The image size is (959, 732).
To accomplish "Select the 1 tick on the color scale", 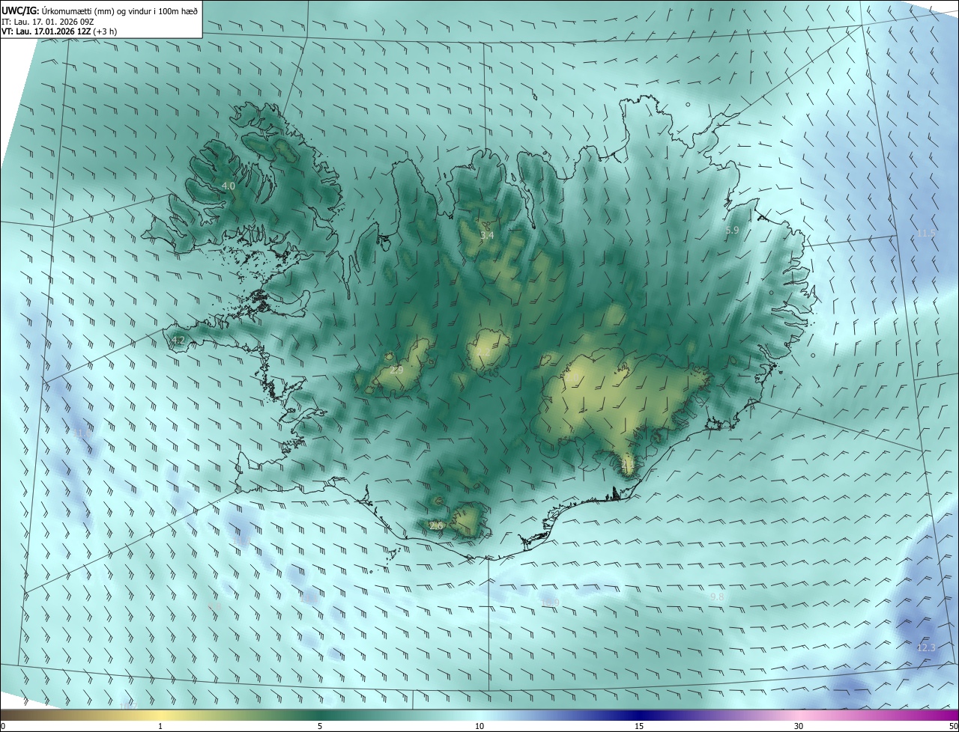I will tap(160, 726).
